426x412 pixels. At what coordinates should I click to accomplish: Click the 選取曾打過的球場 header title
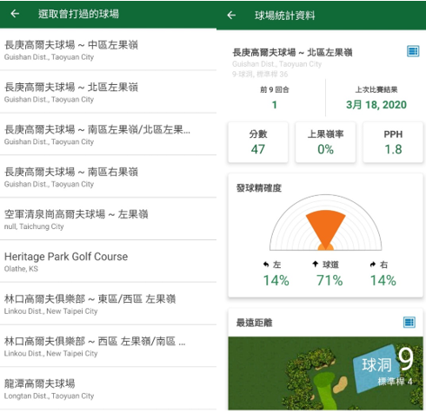(78, 14)
